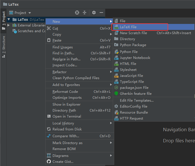Click the Jupyter Notebook icon
Screen dimensions: 195x166
[x=116, y=58]
